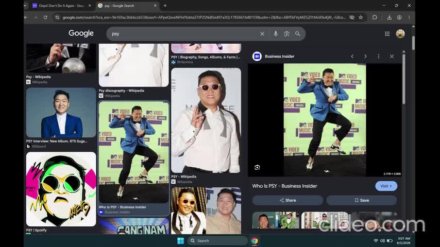
Task: Click the third-party cookies eye icon
Action: [x=351, y=17]
